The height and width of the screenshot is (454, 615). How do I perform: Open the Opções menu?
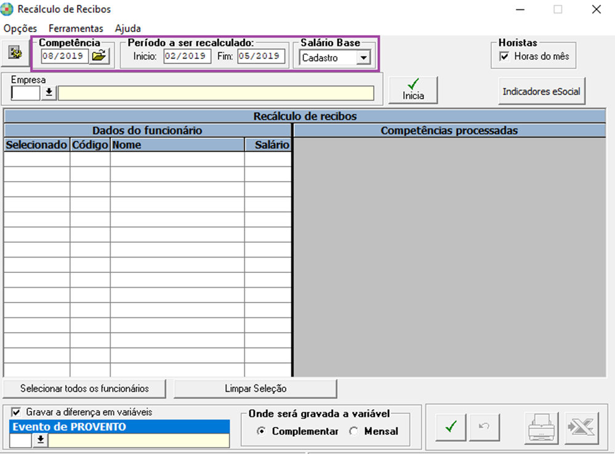click(20, 28)
